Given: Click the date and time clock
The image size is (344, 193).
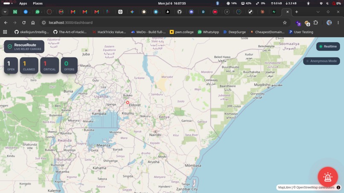Looking at the screenshot, I should pyautogui.click(x=172, y=3).
